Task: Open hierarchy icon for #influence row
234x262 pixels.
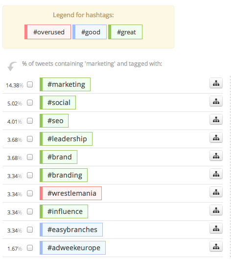Action: [216, 210]
